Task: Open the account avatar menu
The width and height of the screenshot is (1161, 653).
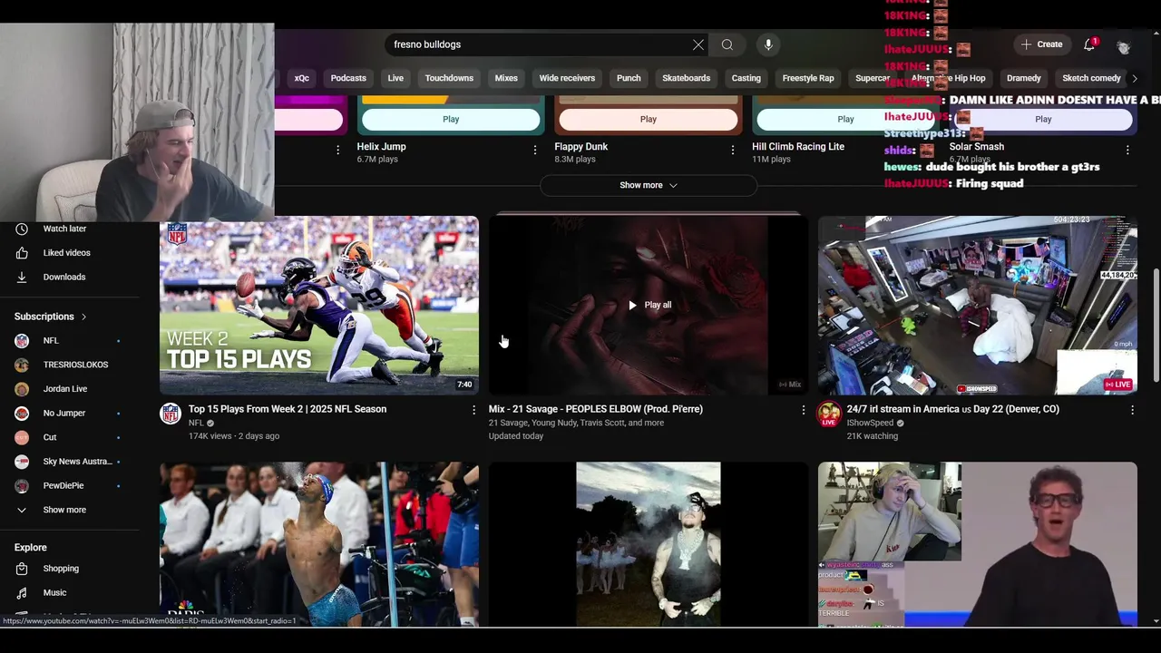Action: tap(1124, 45)
